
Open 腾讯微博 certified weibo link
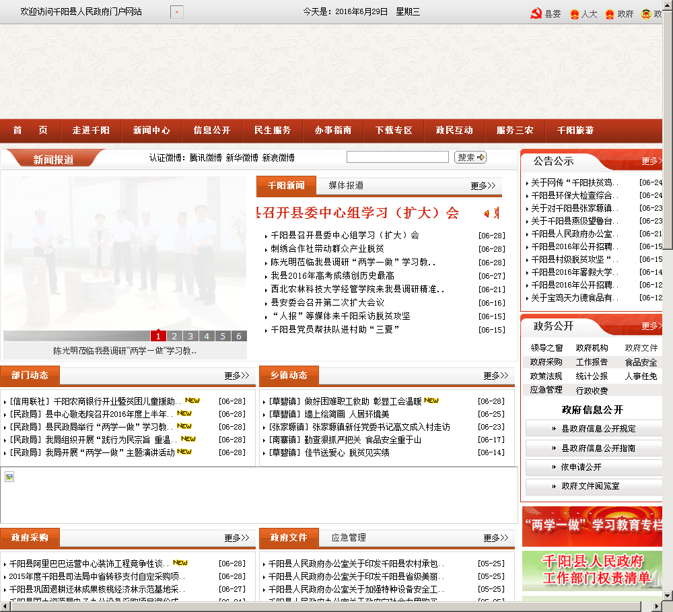[x=205, y=158]
